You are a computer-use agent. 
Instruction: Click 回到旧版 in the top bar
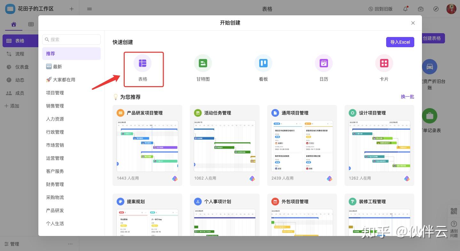point(380,9)
